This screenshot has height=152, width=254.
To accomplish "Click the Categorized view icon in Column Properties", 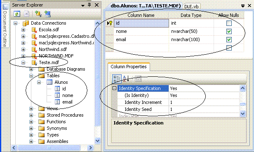I will pos(117,79).
